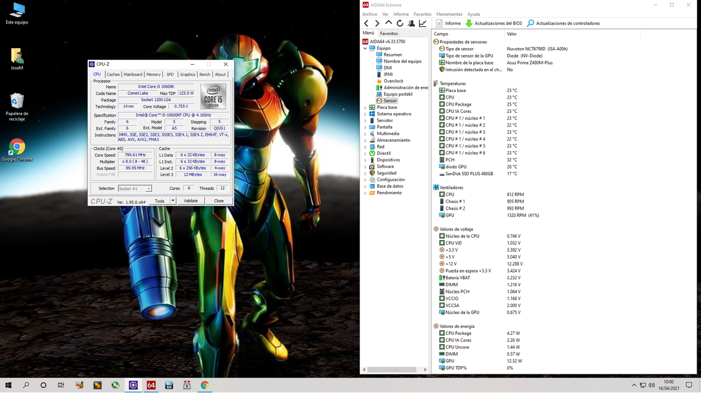Open the Memory tab in CPU-Z
701x399 pixels.
pyautogui.click(x=153, y=74)
